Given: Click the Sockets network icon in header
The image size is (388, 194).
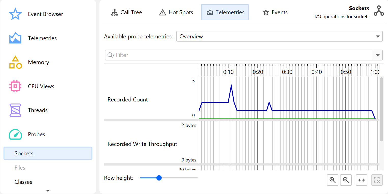Looking at the screenshot, I should pyautogui.click(x=379, y=11).
